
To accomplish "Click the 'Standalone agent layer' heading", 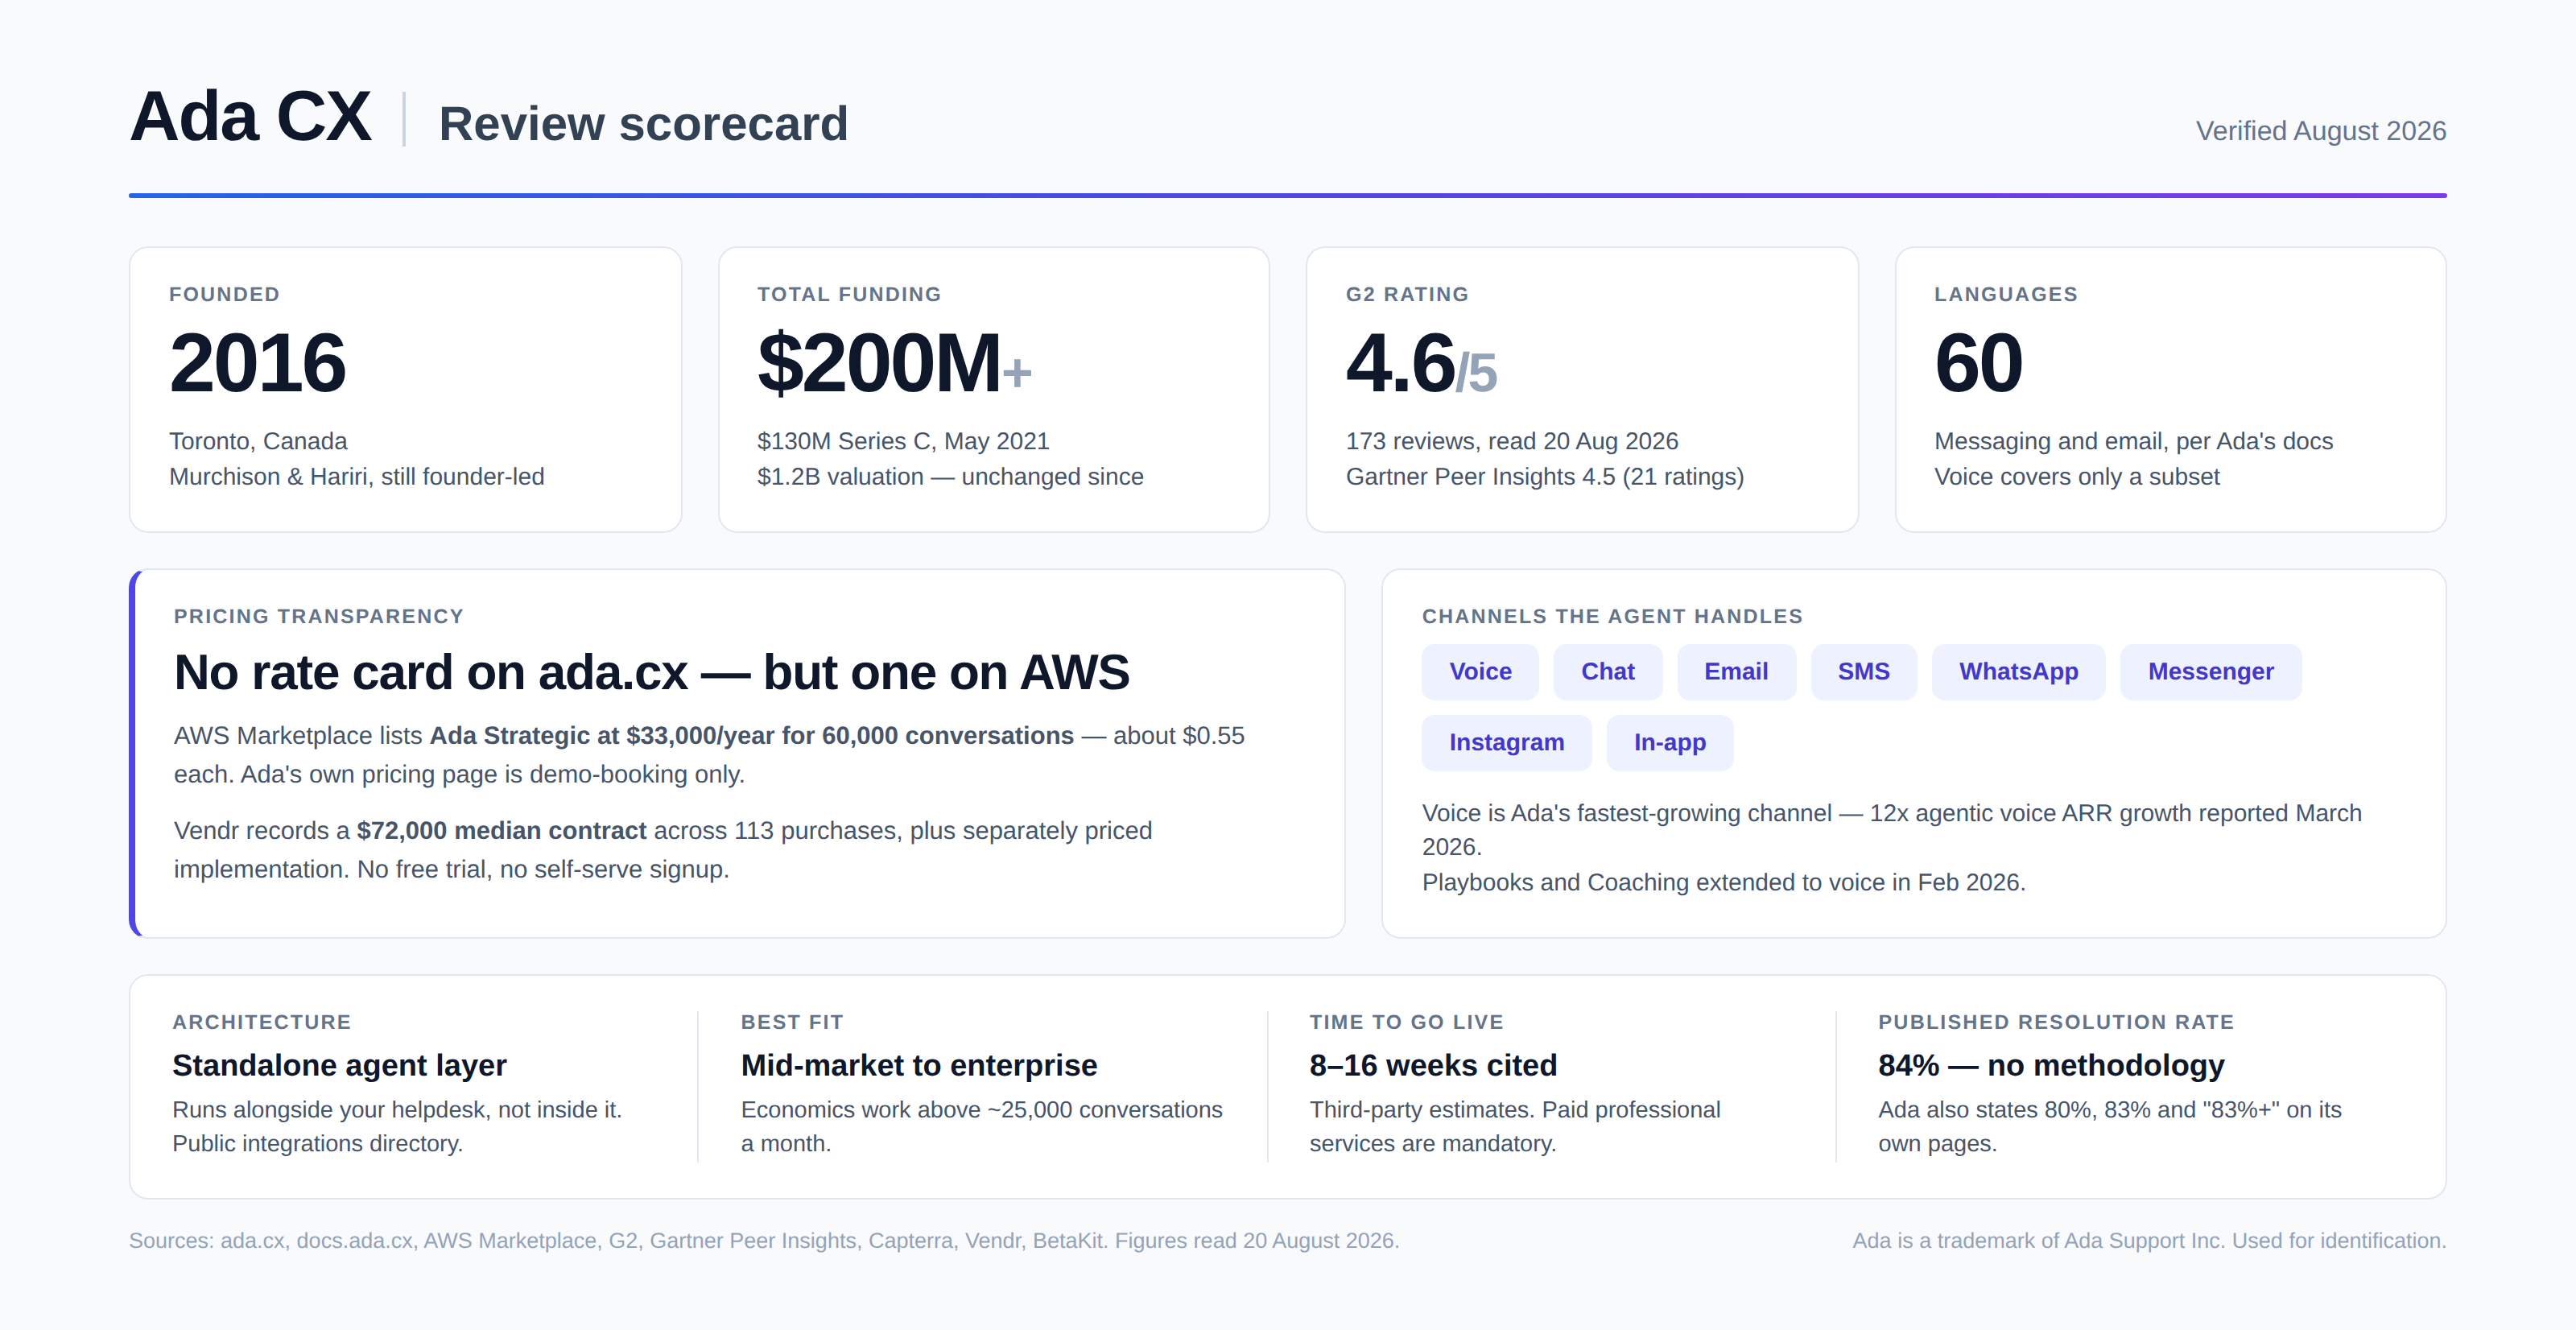I will (339, 1066).
